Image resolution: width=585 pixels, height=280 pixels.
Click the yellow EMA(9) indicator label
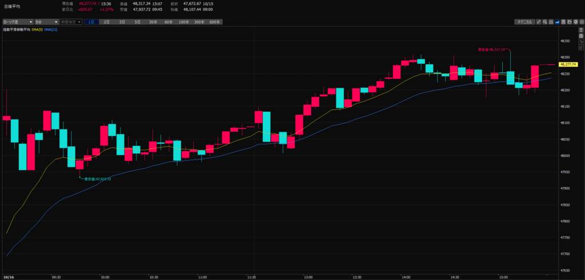tap(38, 29)
